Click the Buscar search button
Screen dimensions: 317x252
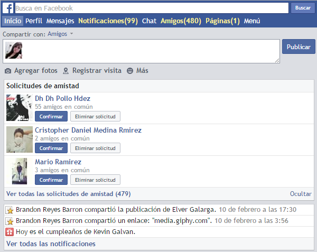[x=303, y=8]
